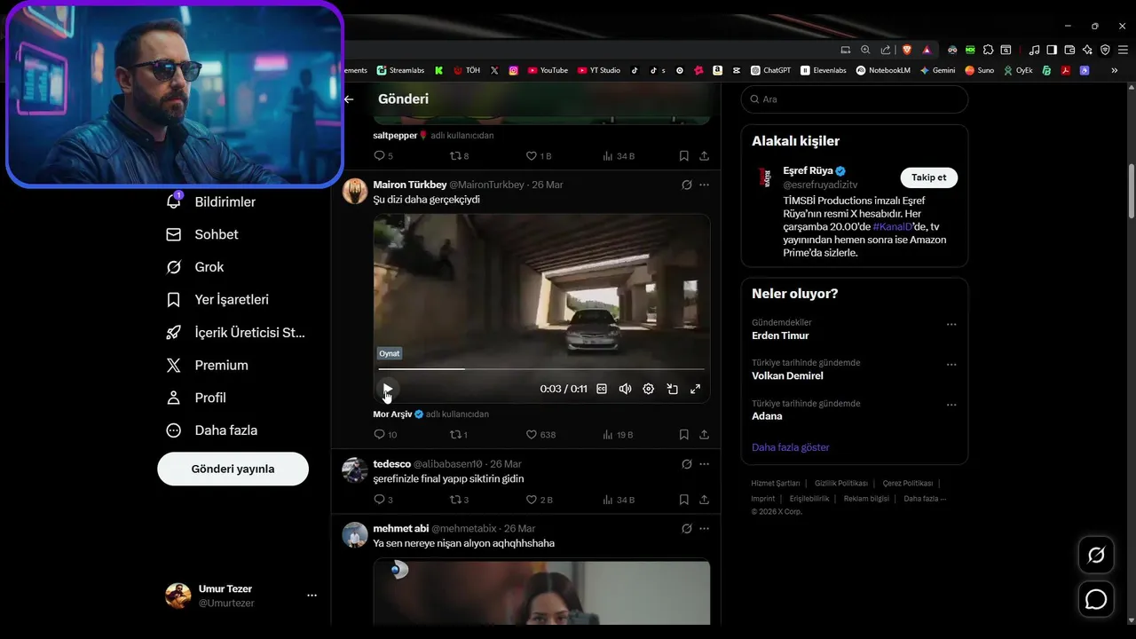Go to Profil page
The image size is (1136, 639).
tap(196, 398)
